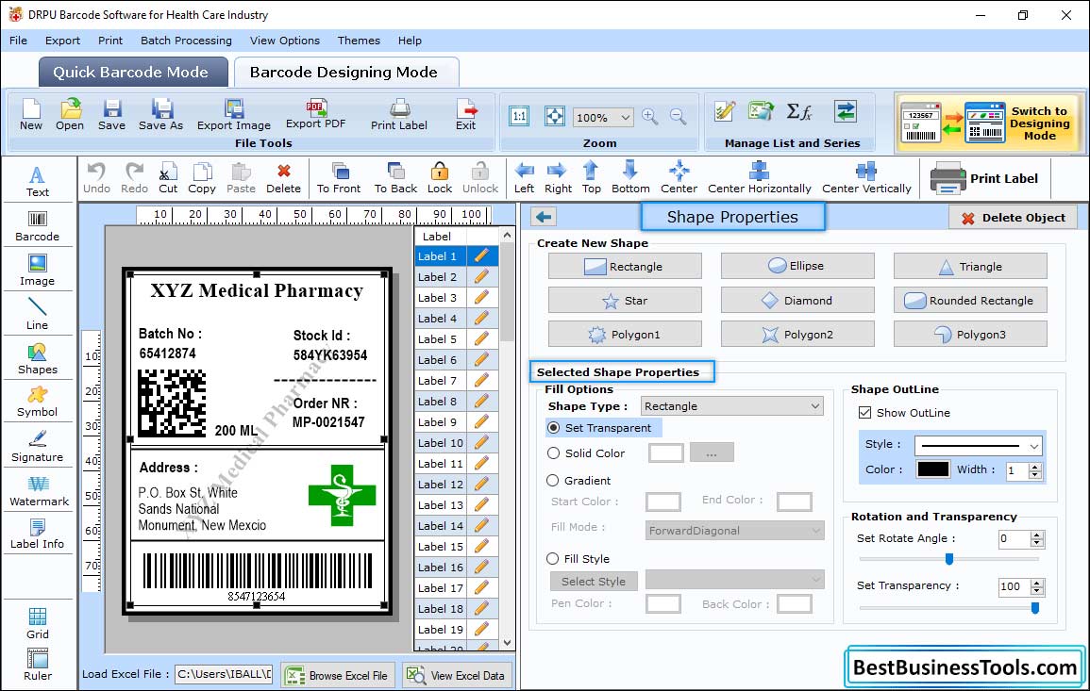Create a new Ellipse shape

[x=797, y=266]
